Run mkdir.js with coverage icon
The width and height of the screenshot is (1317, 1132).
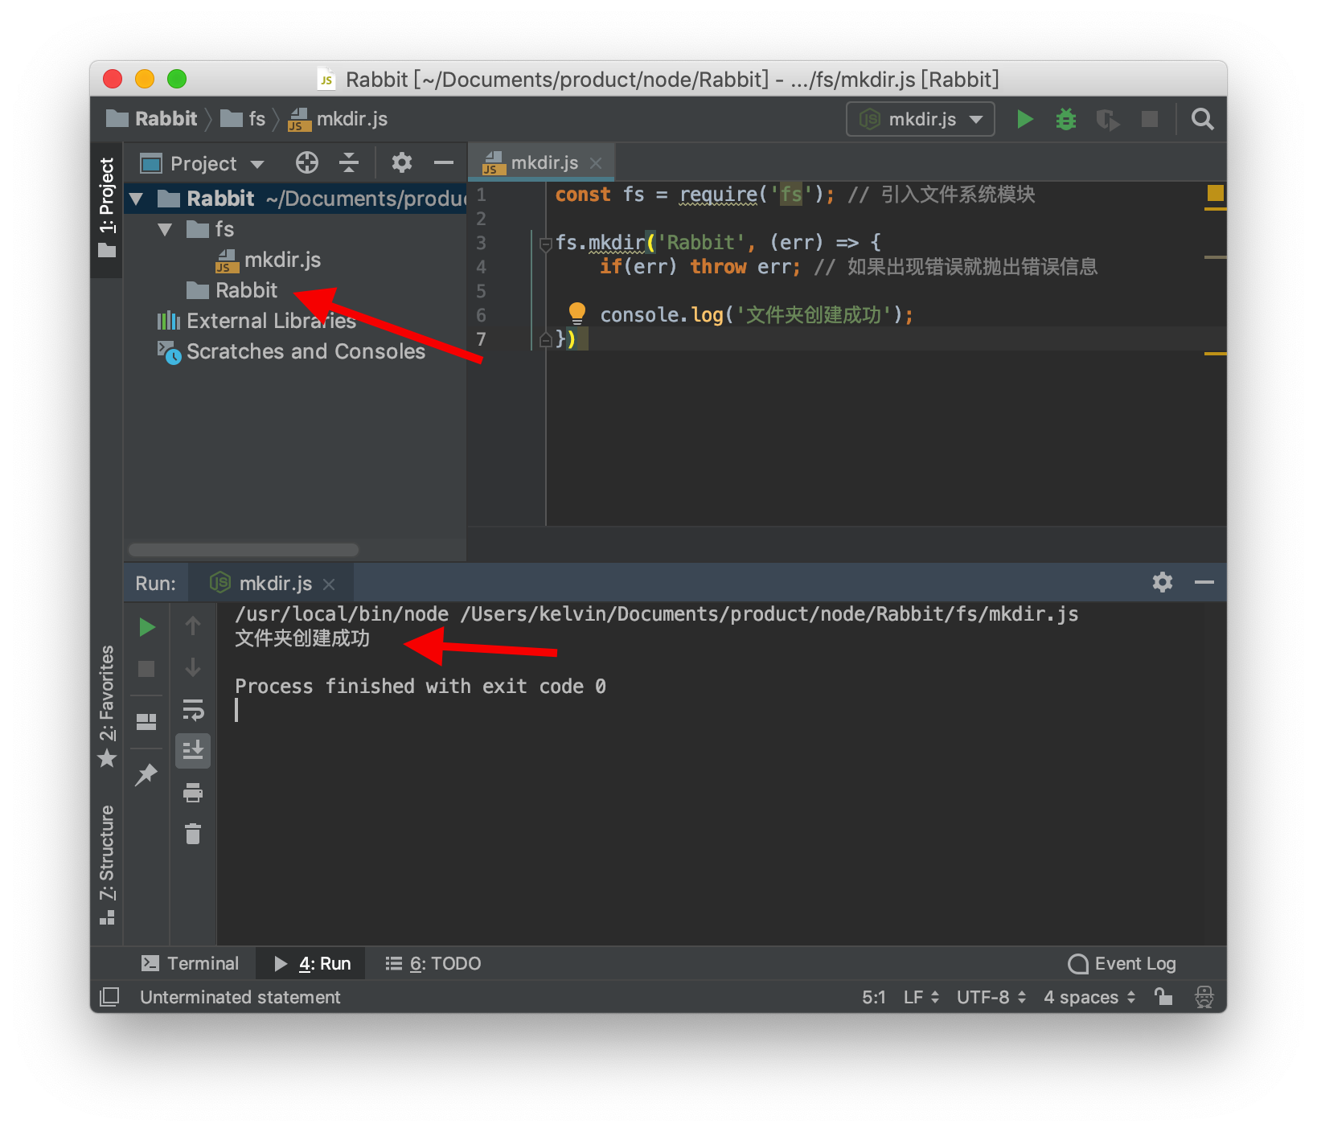point(1108,118)
